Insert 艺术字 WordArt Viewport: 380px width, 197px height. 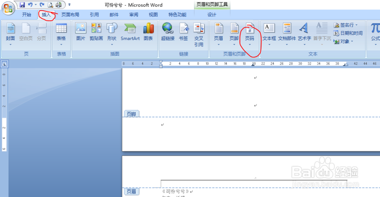click(304, 34)
